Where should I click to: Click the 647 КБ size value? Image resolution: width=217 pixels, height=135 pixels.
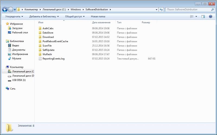tap(152, 59)
